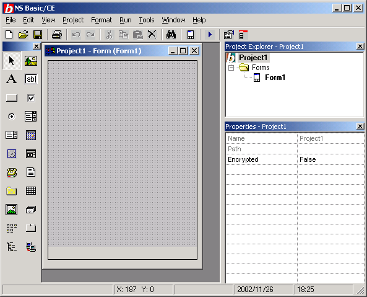Open the Run menu
Image resolution: width=367 pixels, height=297 pixels.
coord(126,20)
